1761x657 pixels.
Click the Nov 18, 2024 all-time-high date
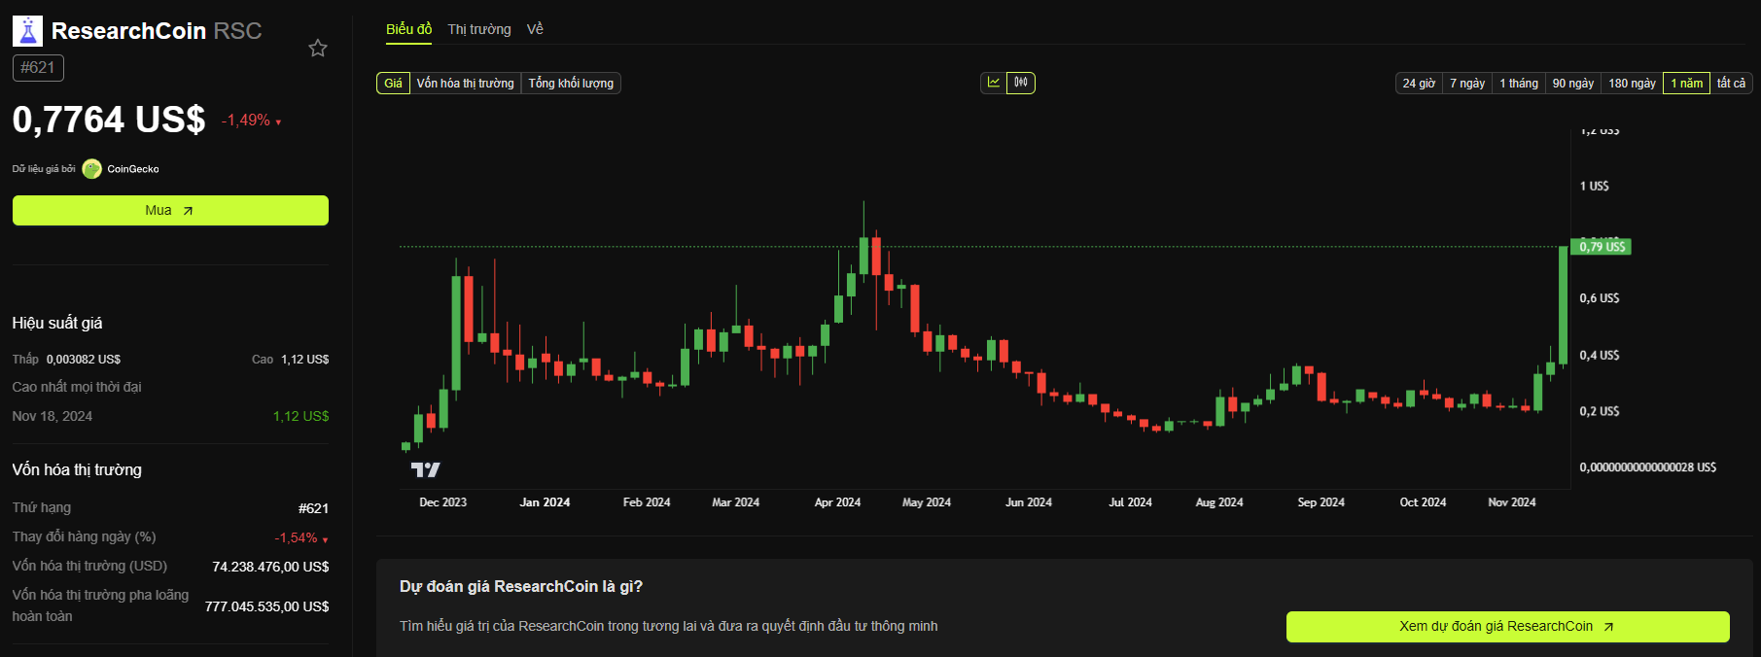click(53, 416)
